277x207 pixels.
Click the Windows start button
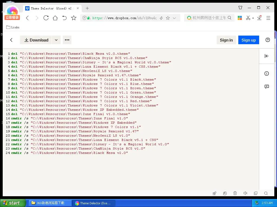[13, 203]
